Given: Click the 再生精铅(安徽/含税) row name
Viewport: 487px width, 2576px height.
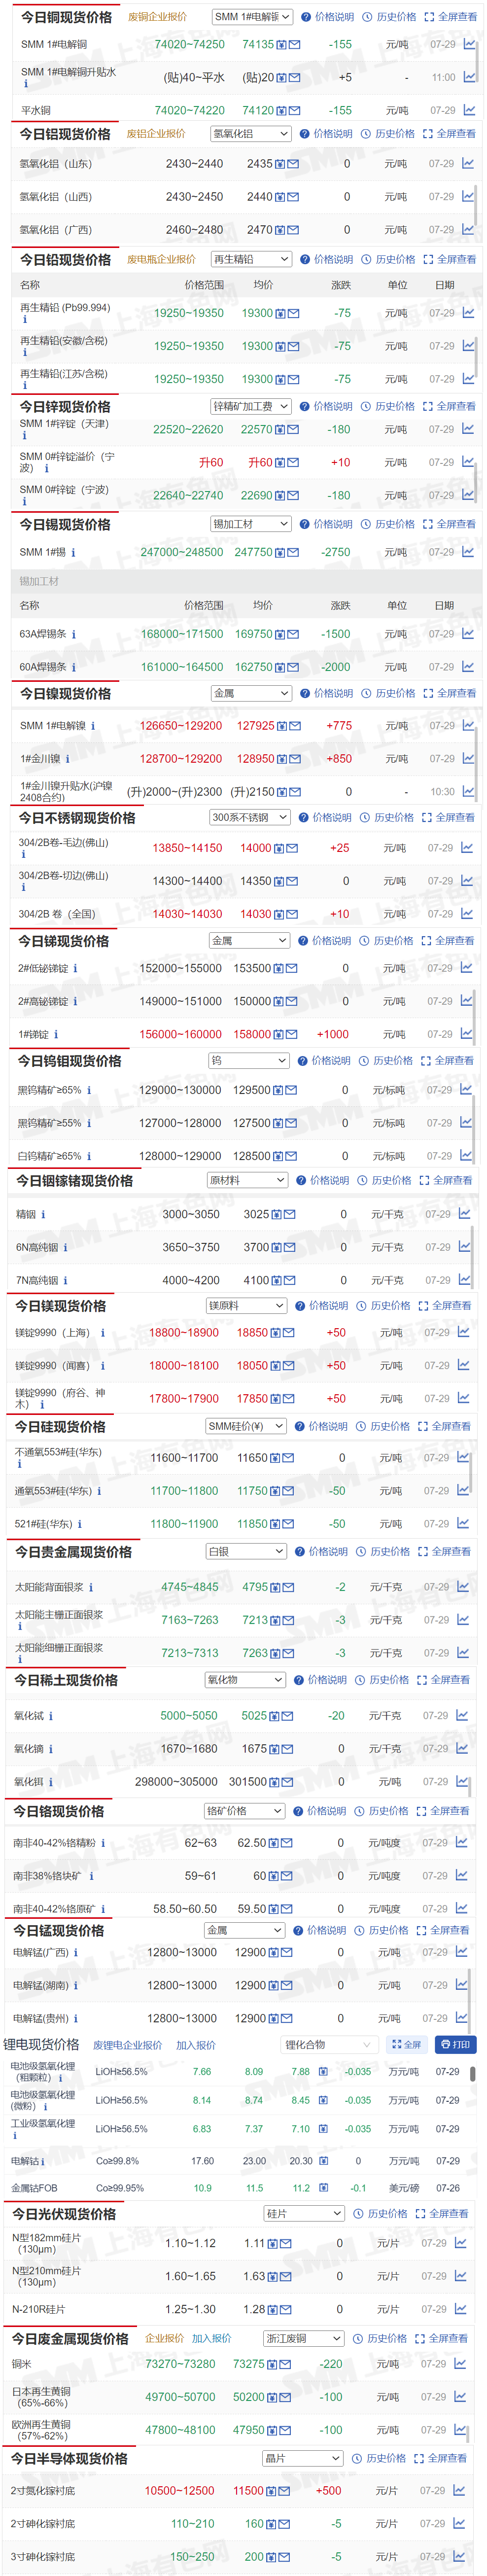Looking at the screenshot, I should click(63, 341).
